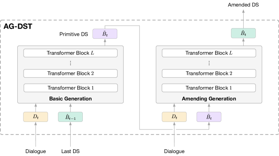Select Transformer Block 2 in Basic Generation
Image resolution: width=279 pixels, height=156 pixels.
tap(71, 73)
